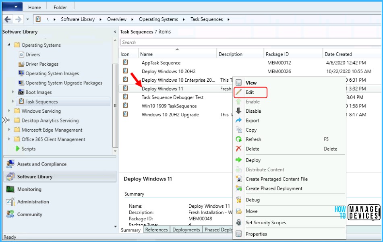
Task: Select Operating System Upgrade Packages item
Action: click(64, 83)
